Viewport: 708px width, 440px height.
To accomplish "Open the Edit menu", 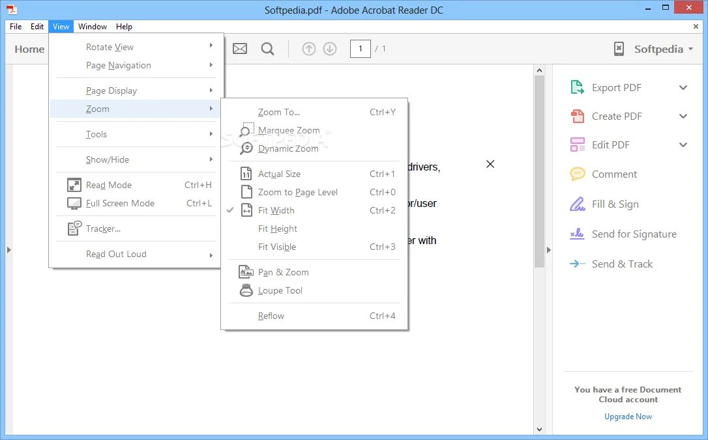I will pyautogui.click(x=37, y=27).
